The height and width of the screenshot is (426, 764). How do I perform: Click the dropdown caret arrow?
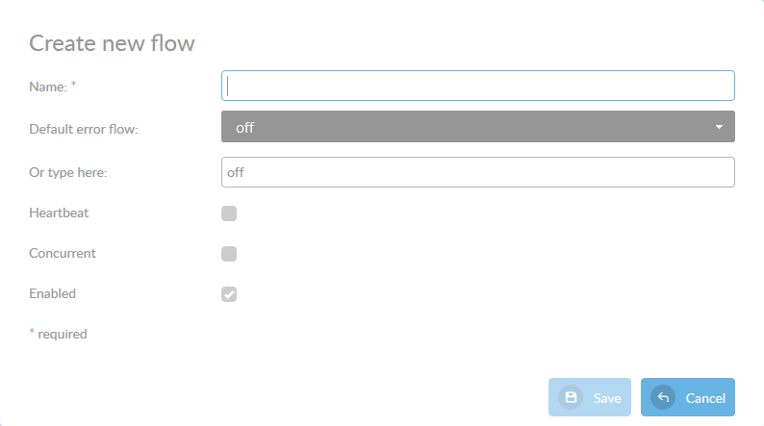pyautogui.click(x=719, y=127)
